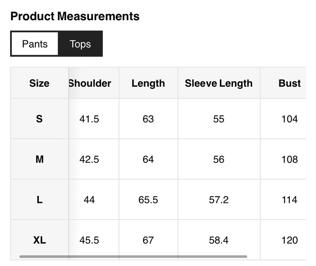Click the horizontal table scrollbar
Screen dimensions: 316x266
[133, 256]
